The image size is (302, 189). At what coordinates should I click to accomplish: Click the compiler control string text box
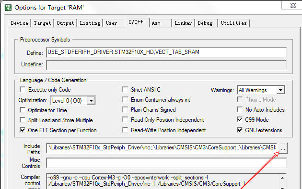(166, 181)
